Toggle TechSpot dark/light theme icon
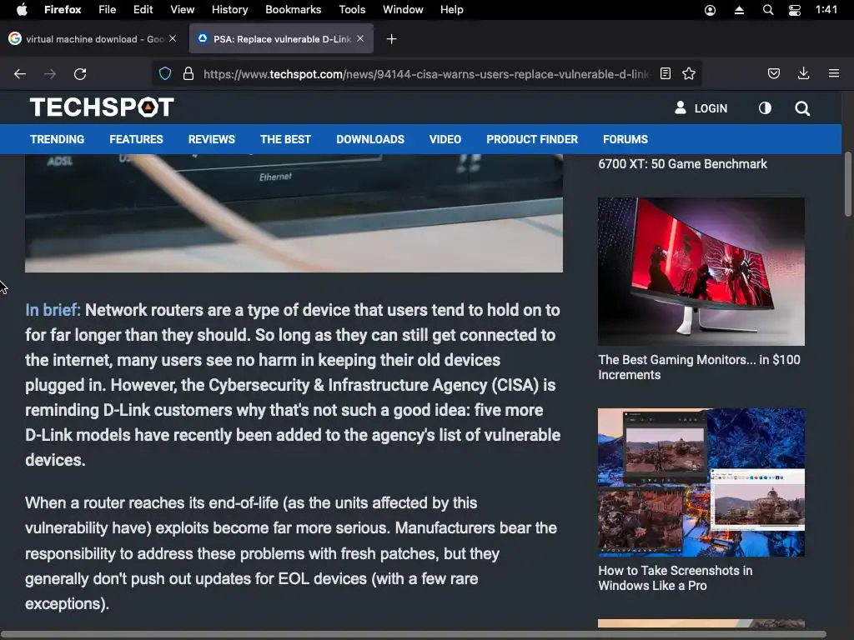The width and height of the screenshot is (854, 640). tap(765, 107)
